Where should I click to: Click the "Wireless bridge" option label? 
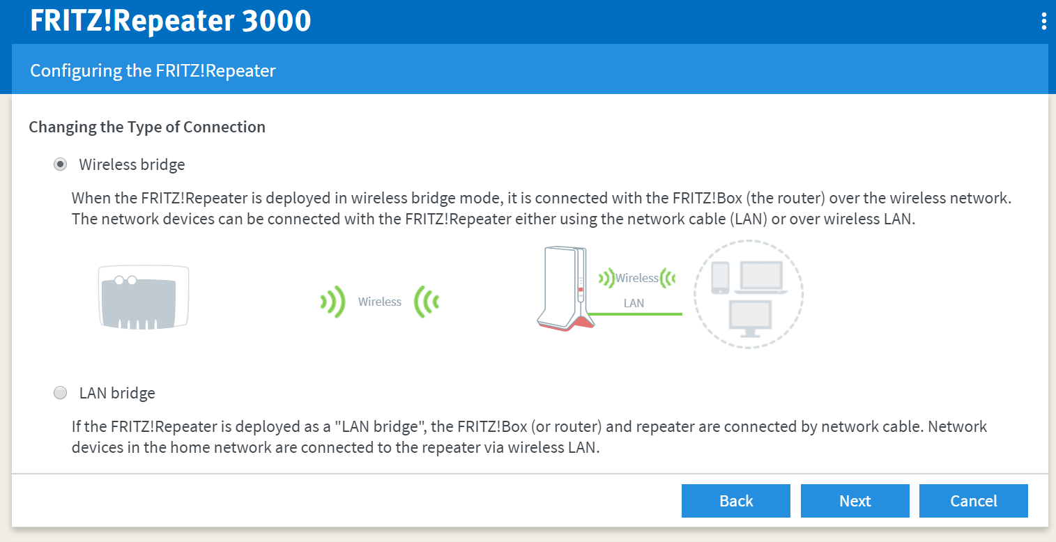[x=132, y=165]
